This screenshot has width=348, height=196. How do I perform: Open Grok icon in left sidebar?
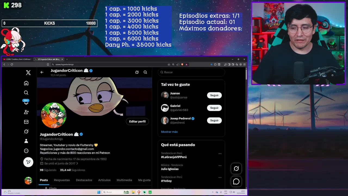(x=26, y=131)
